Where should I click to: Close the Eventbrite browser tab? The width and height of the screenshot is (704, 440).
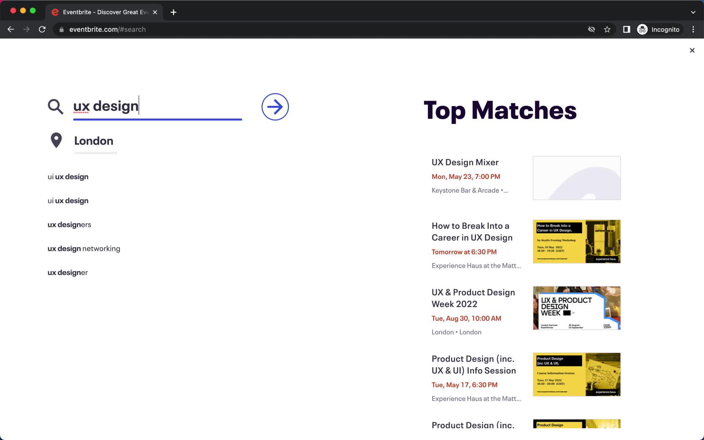click(155, 12)
